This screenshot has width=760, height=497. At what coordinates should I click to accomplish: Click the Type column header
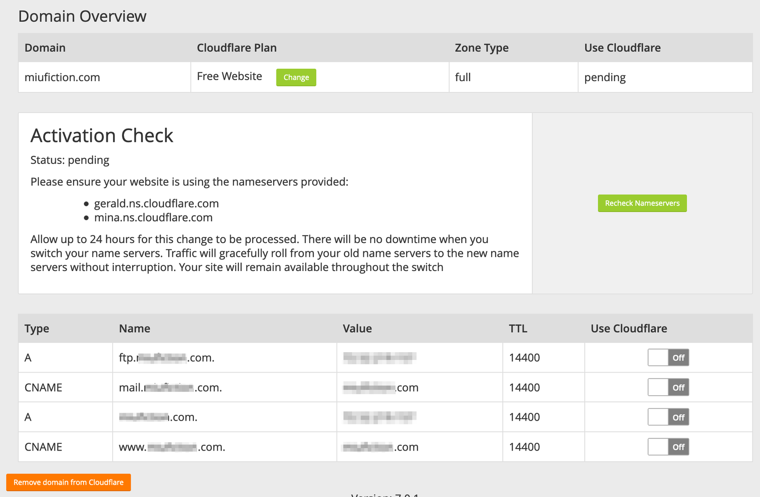click(x=37, y=328)
